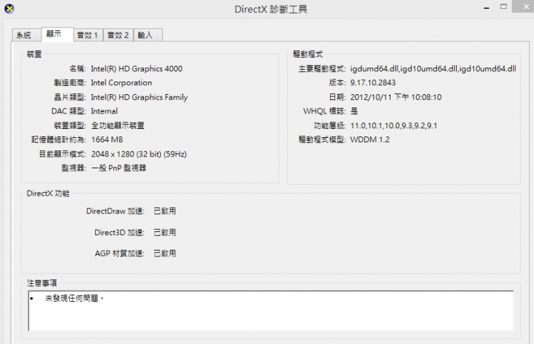This screenshot has height=344, width=534.
Task: Click the DAC type value Internal
Action: (105, 111)
